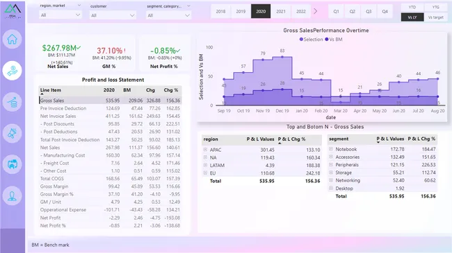Filter to quarter Q2
Screen dimensions: 452x253
(x=353, y=11)
